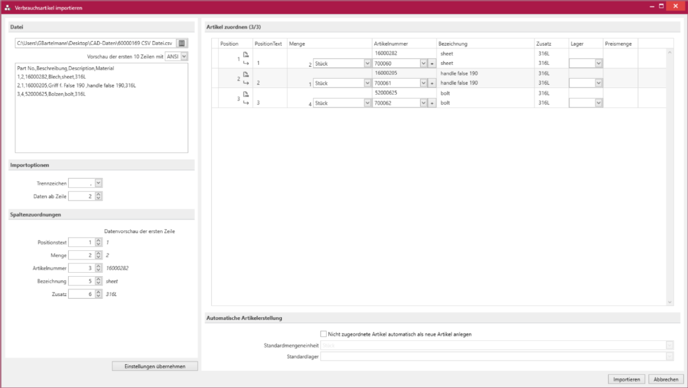This screenshot has width=688, height=388.
Task: Click the arrow icon in position 3 row
Action: tap(245, 103)
